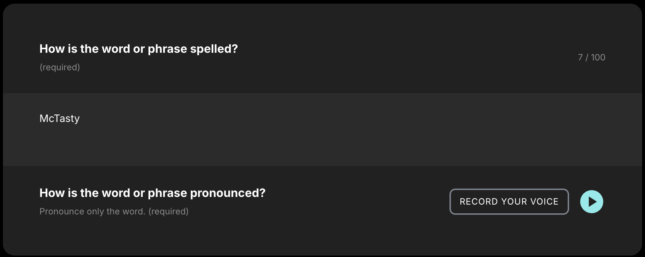Click the "VOICE" text on the record button
The image size is (645, 257).
click(x=544, y=202)
